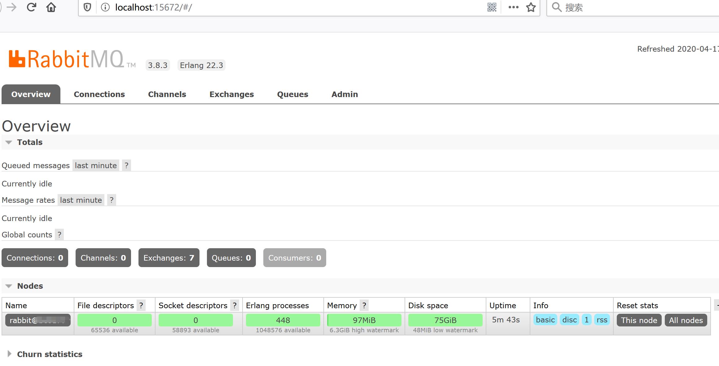Click the File descriptors 0 usage bar

coord(115,320)
